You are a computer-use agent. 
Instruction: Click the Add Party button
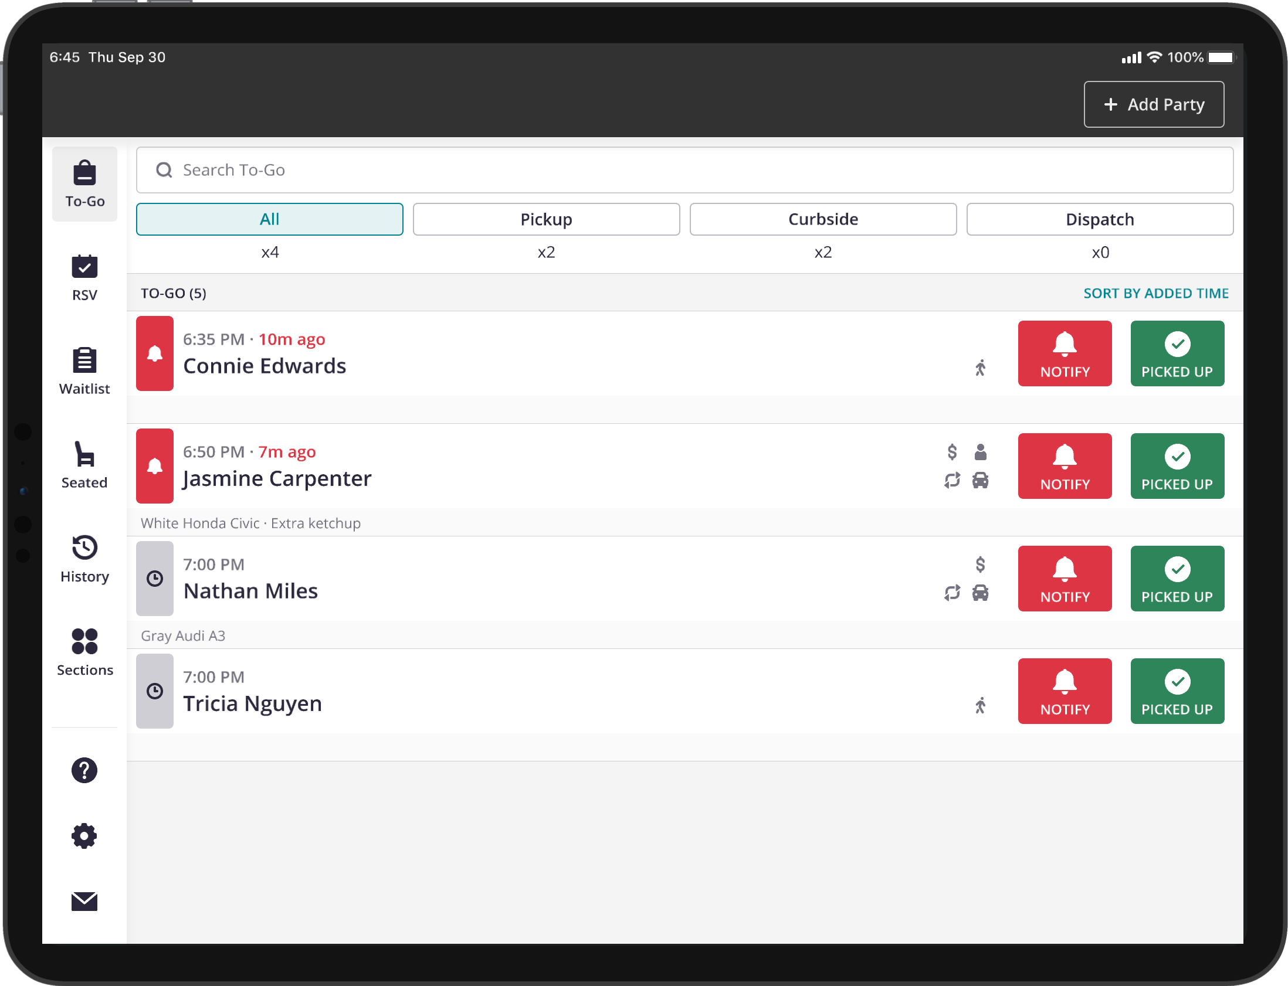(x=1154, y=104)
